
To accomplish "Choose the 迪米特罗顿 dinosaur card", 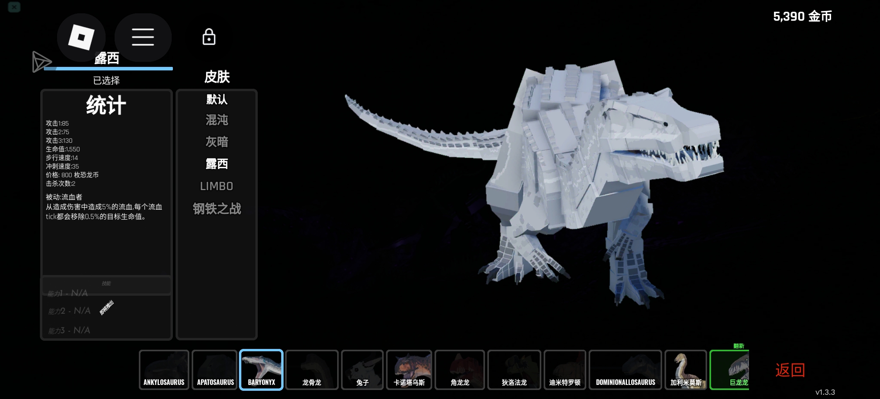I will coord(565,370).
